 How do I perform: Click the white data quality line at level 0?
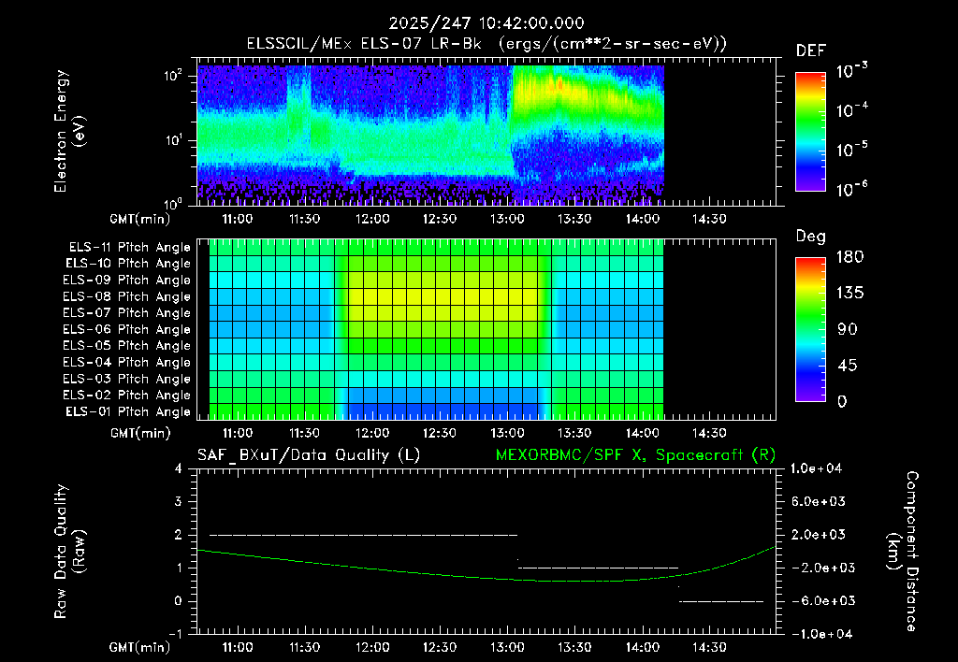click(721, 601)
